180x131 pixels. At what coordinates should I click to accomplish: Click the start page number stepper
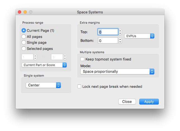click(35, 57)
